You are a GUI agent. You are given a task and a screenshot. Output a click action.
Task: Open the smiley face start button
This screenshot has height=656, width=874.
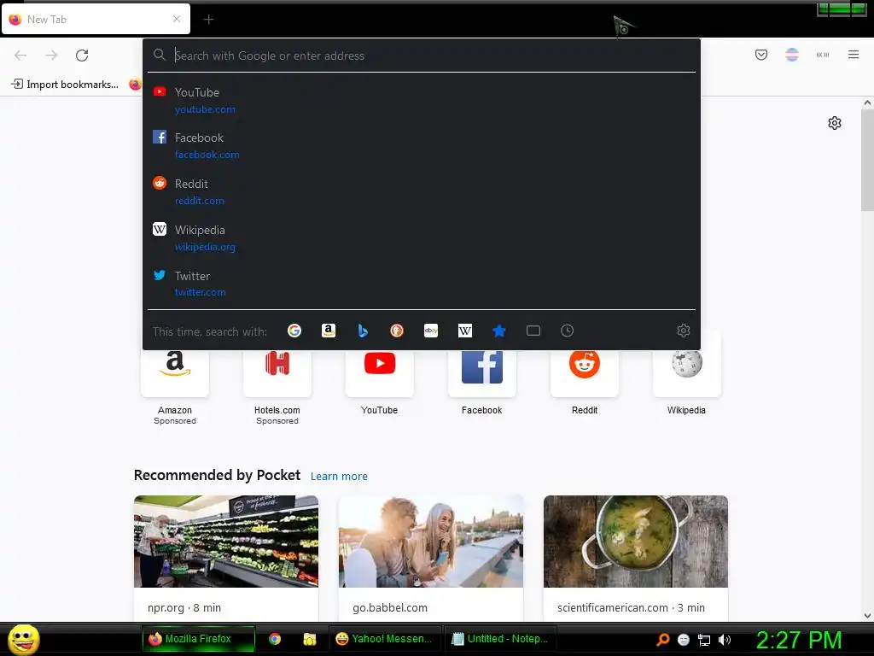pos(23,639)
